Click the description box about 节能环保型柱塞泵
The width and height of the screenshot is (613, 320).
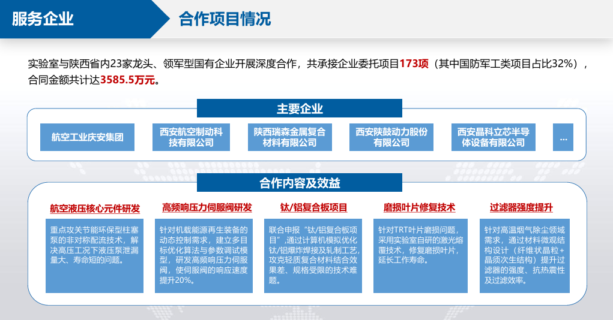(94, 256)
